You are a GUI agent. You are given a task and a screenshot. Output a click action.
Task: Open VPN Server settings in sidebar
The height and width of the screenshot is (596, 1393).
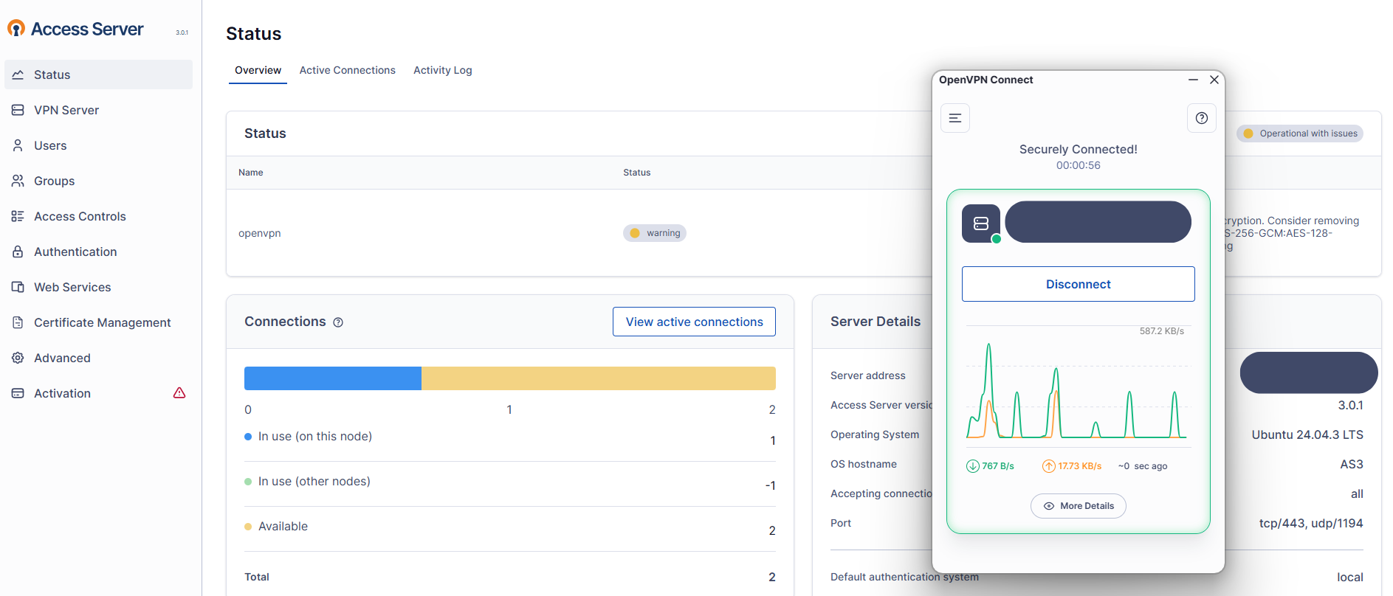[x=98, y=110]
